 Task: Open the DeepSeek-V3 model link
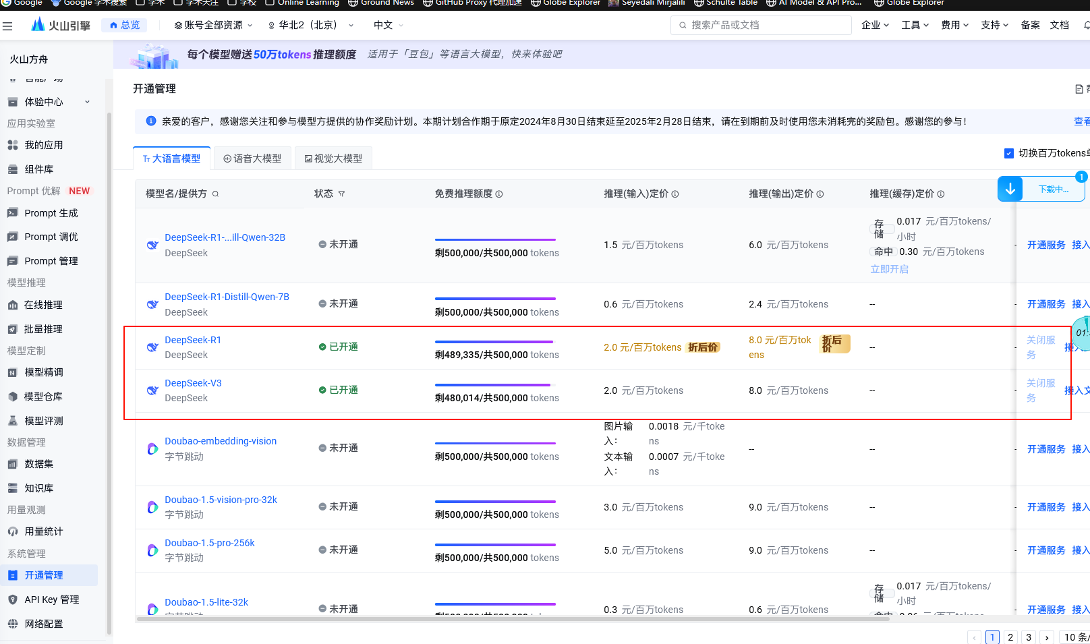point(193,383)
